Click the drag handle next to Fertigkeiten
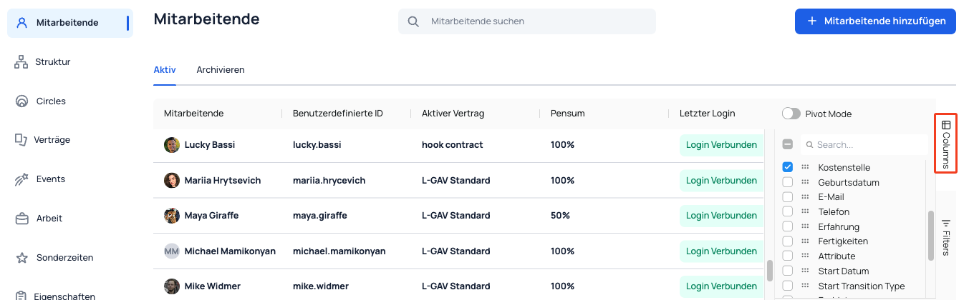Viewport: 969px width, 300px height. 805,241
